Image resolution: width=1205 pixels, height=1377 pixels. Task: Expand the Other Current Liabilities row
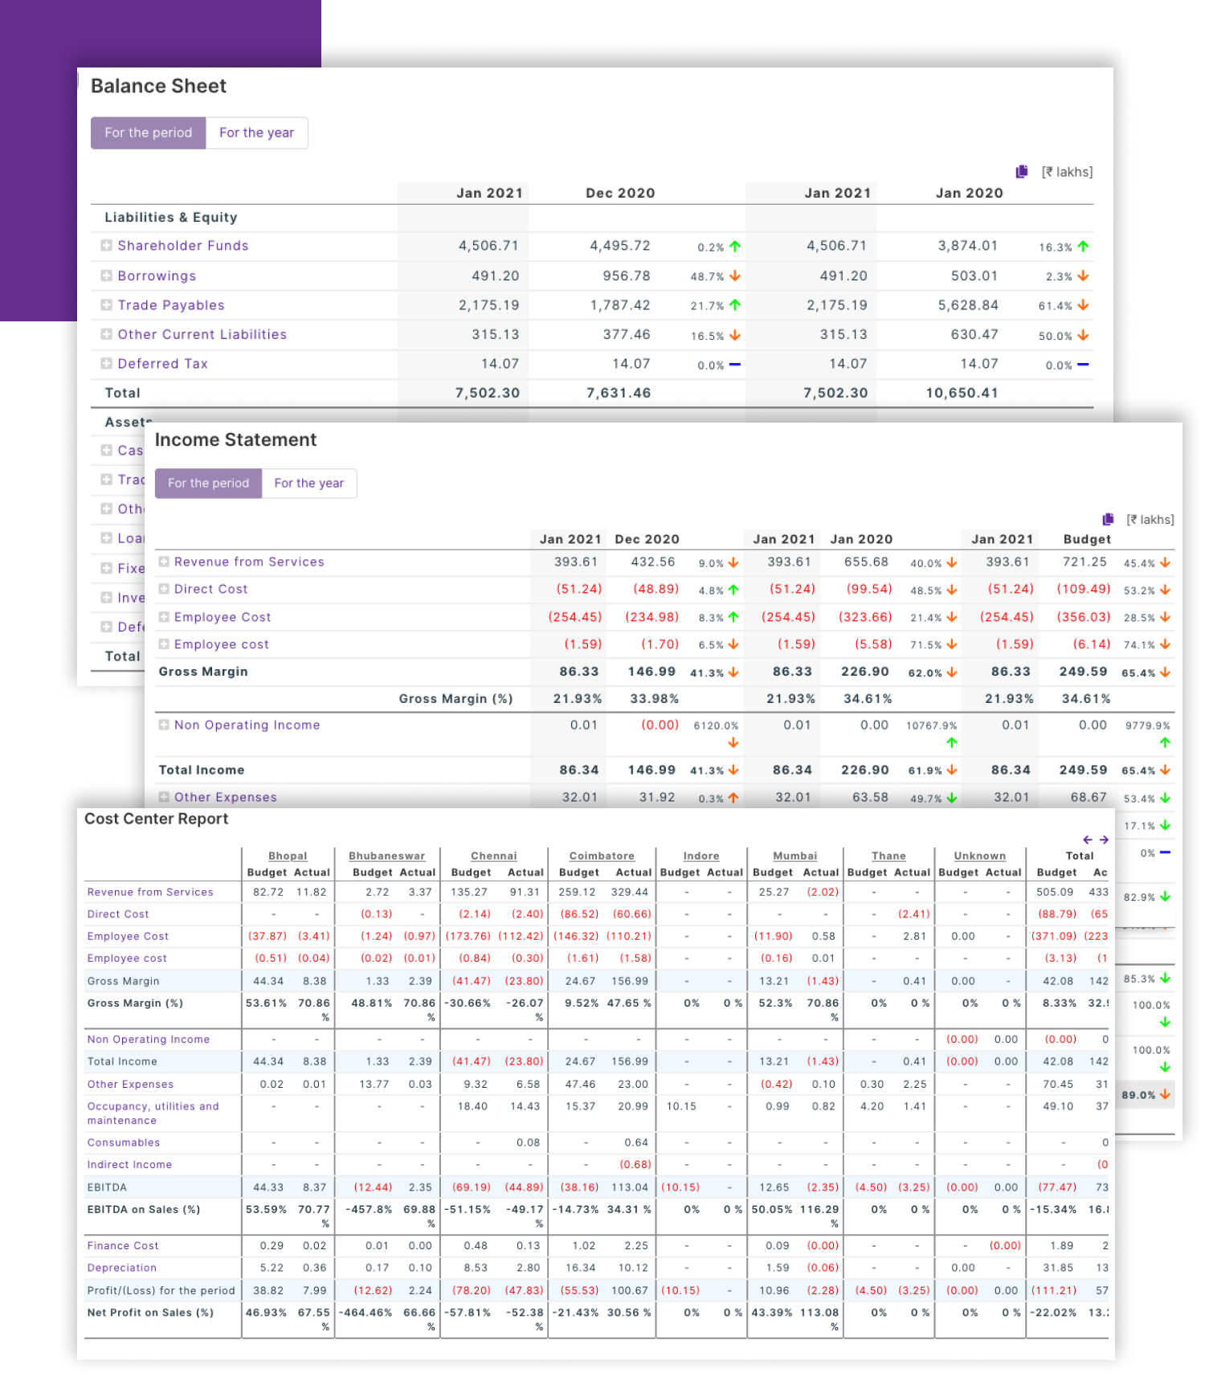pyautogui.click(x=106, y=334)
